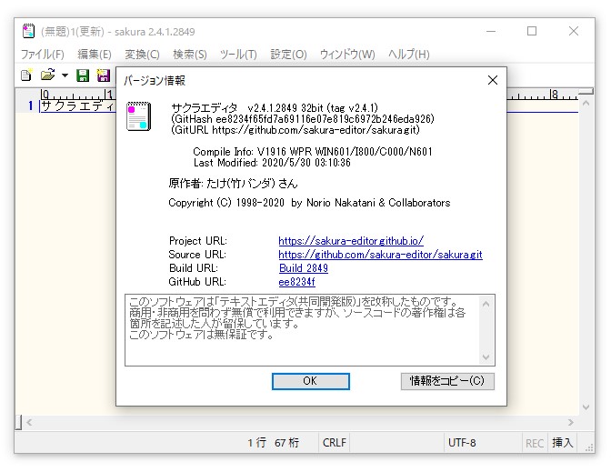Click the GitHash text line
The image size is (611, 472).
tap(303, 119)
